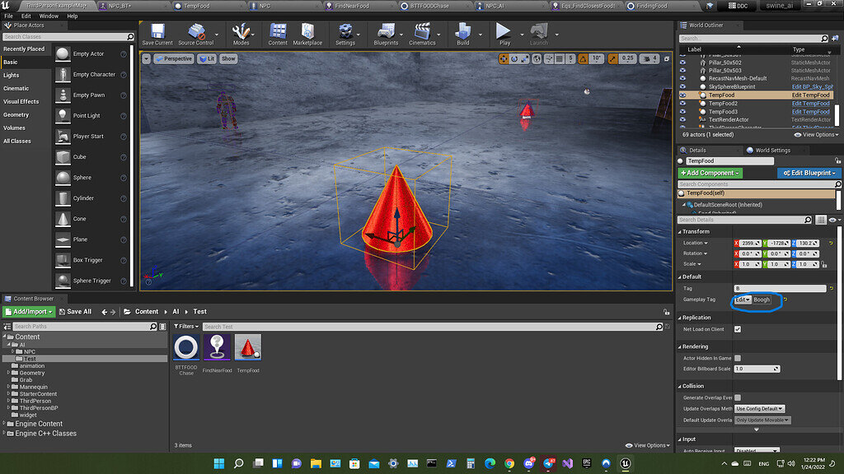This screenshot has width=844, height=474.
Task: Click the green Add Component button
Action: click(x=710, y=173)
